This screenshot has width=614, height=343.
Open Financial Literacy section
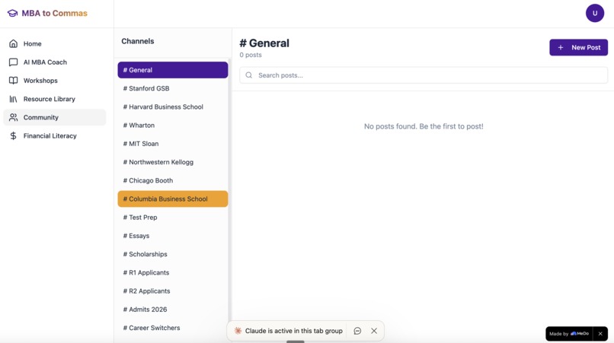coord(54,135)
